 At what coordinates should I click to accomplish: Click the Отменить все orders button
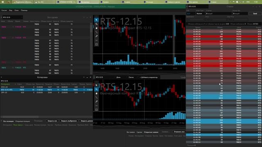(x=179, y=131)
